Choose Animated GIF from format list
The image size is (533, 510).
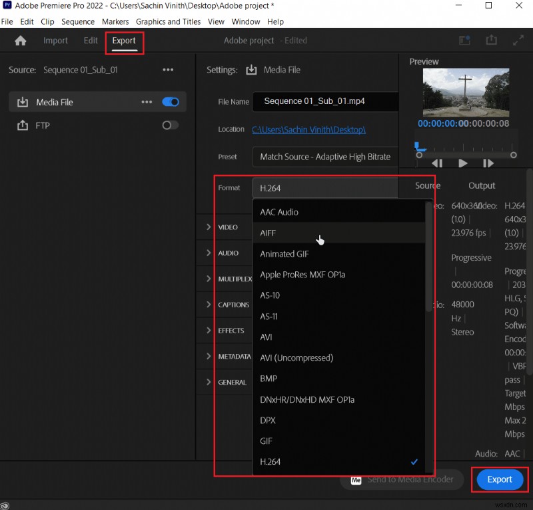[x=284, y=254]
